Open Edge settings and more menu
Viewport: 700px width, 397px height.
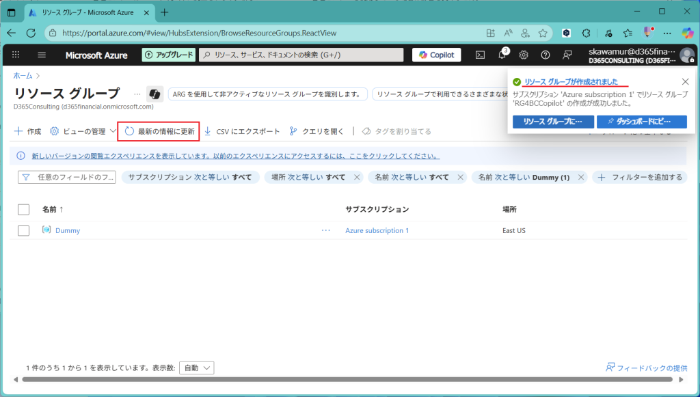coord(667,33)
